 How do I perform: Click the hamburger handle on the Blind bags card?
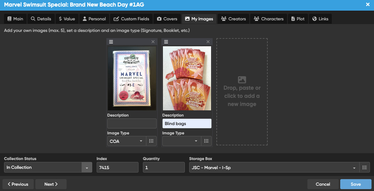(x=166, y=42)
